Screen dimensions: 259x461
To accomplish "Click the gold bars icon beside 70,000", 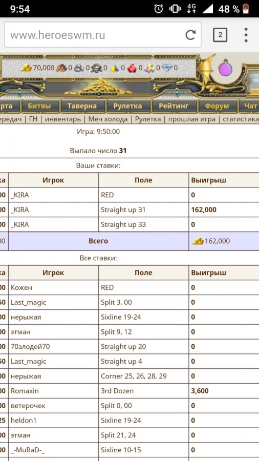I will (x=26, y=68).
